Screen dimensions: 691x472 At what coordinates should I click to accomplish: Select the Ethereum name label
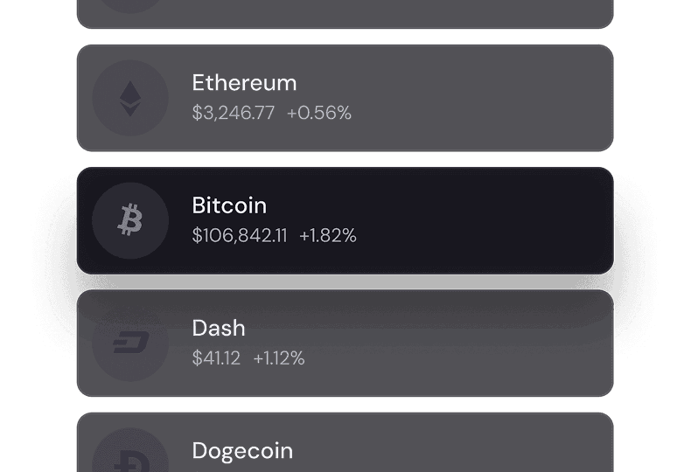coord(244,83)
